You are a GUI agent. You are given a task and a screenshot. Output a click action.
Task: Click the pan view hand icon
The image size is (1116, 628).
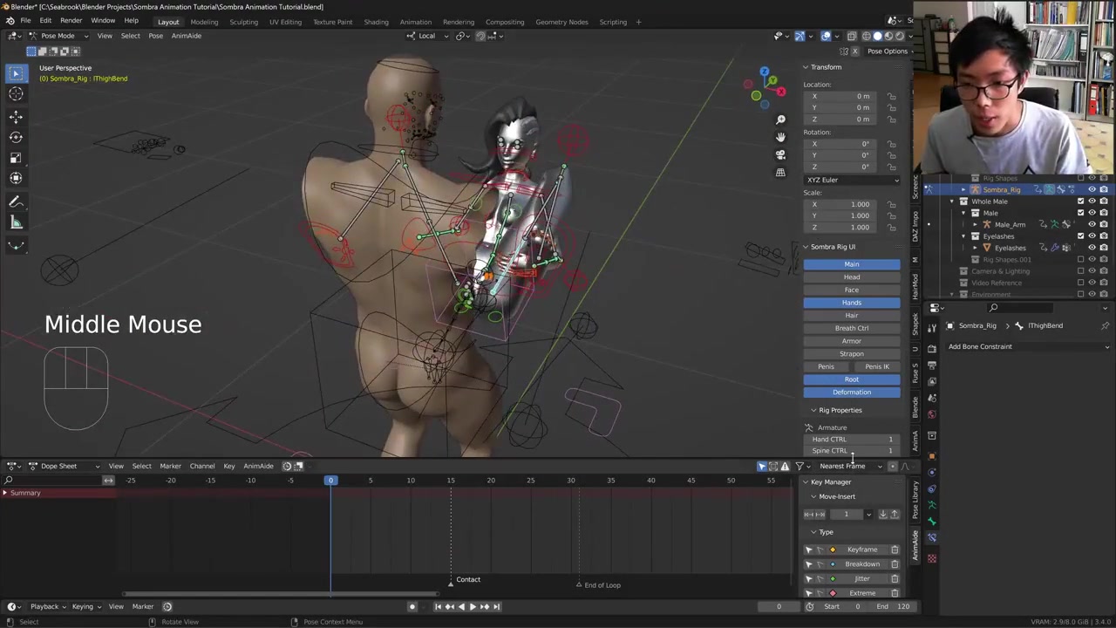tap(780, 137)
